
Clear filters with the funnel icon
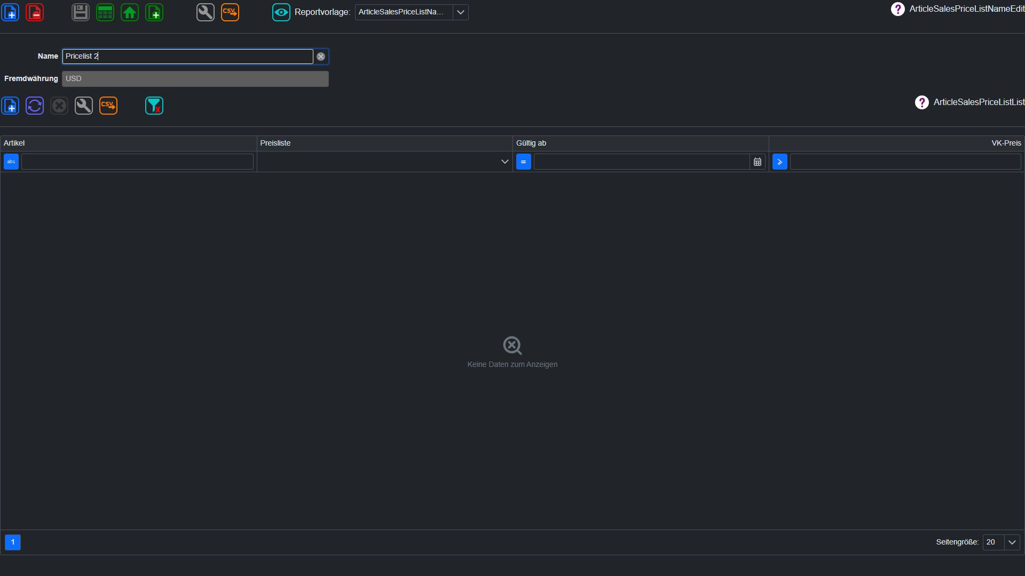(154, 106)
